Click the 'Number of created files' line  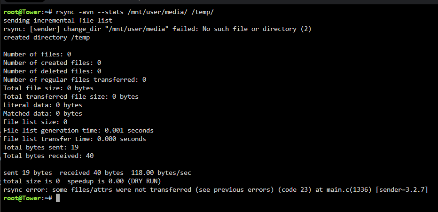click(x=52, y=63)
